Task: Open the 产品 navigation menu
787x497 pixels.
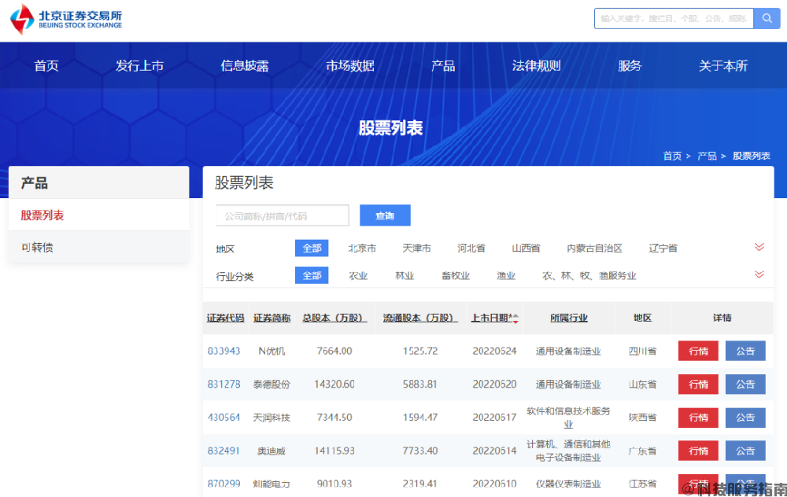Action: 443,66
